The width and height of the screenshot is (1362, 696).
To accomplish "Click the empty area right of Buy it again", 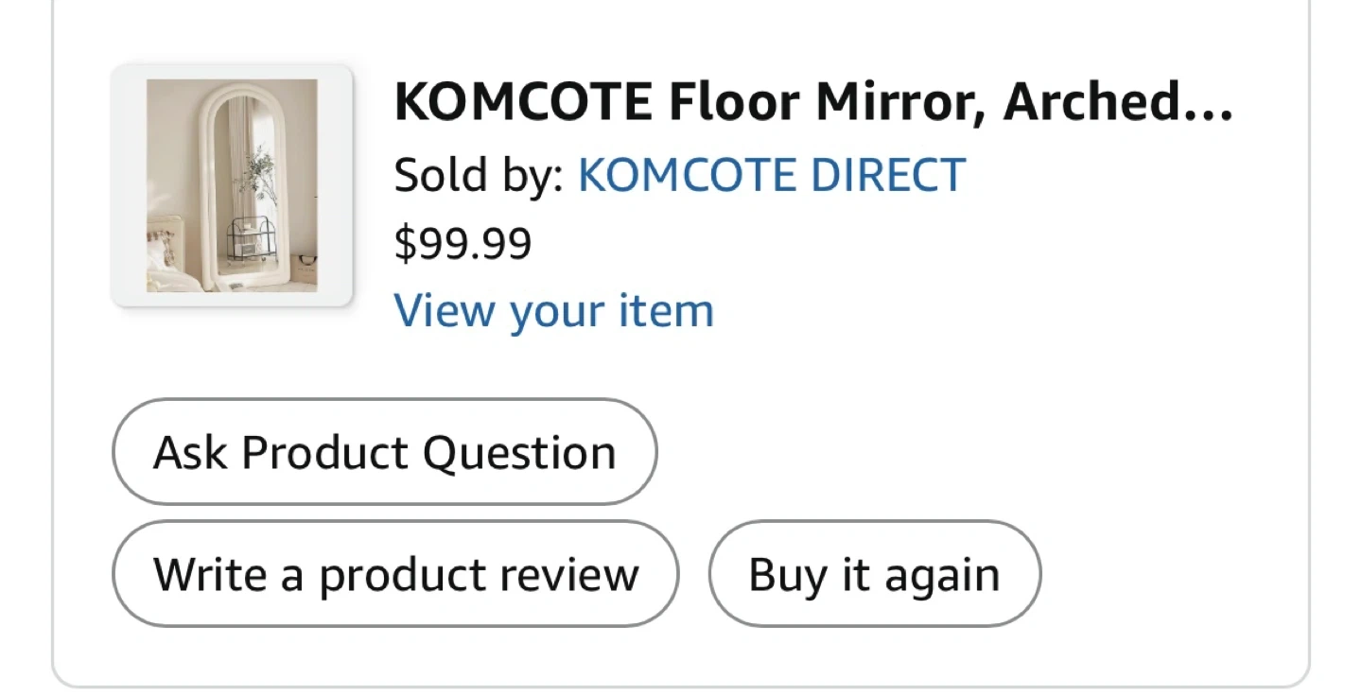I will [x=1173, y=574].
